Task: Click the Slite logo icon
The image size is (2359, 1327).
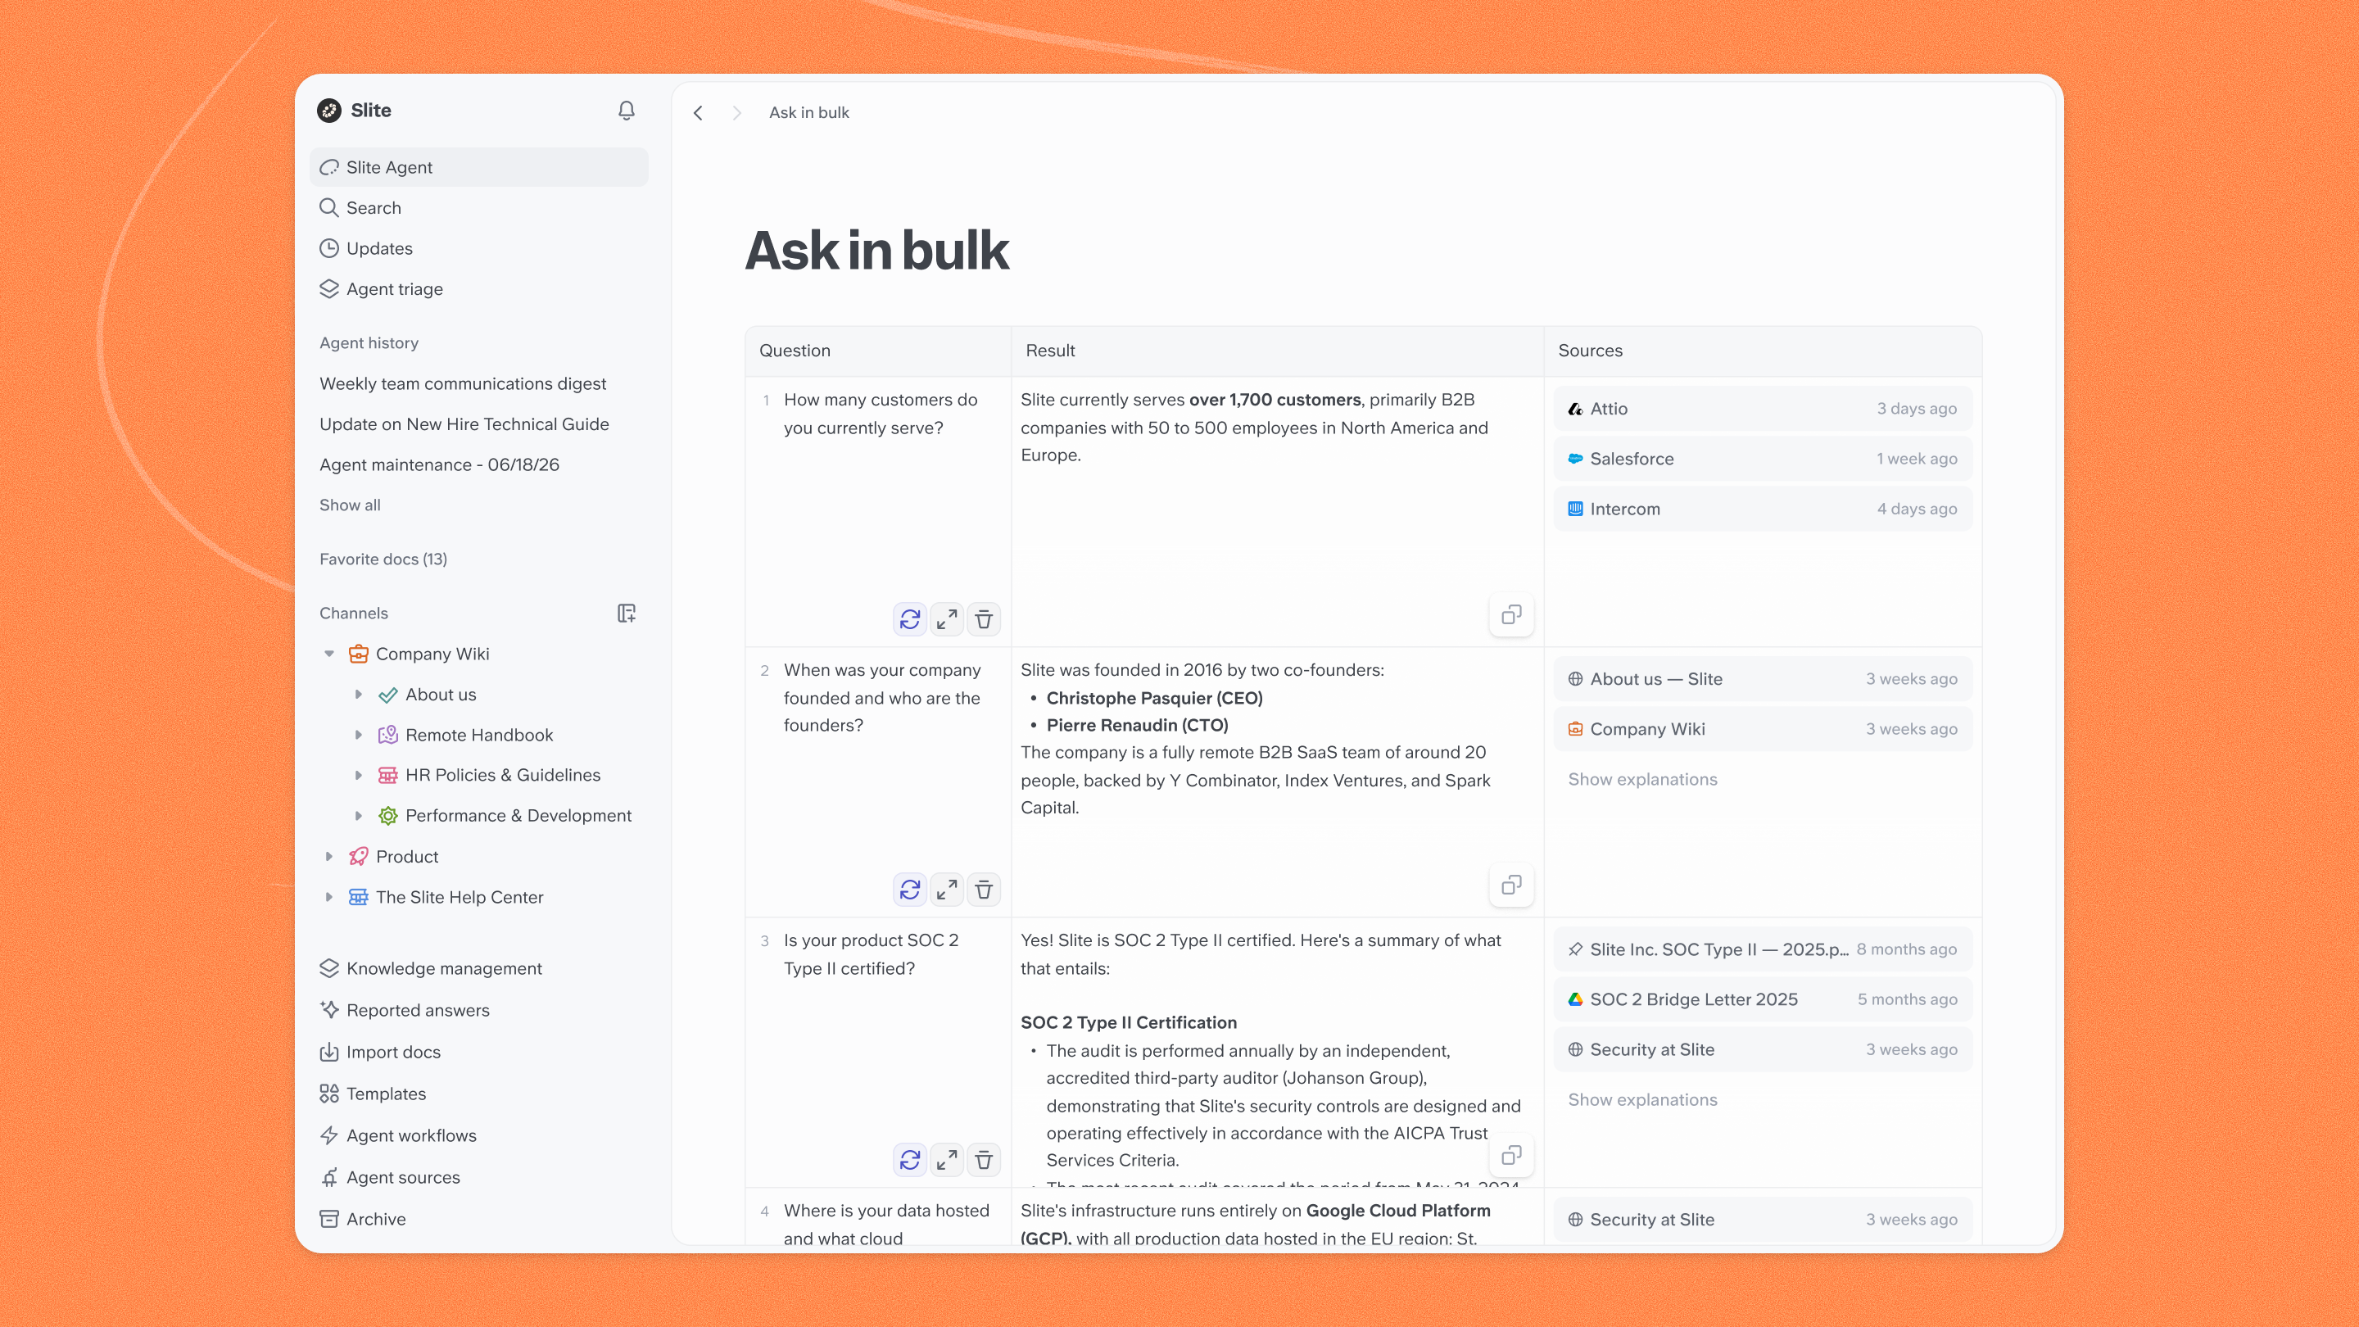Action: [x=328, y=110]
